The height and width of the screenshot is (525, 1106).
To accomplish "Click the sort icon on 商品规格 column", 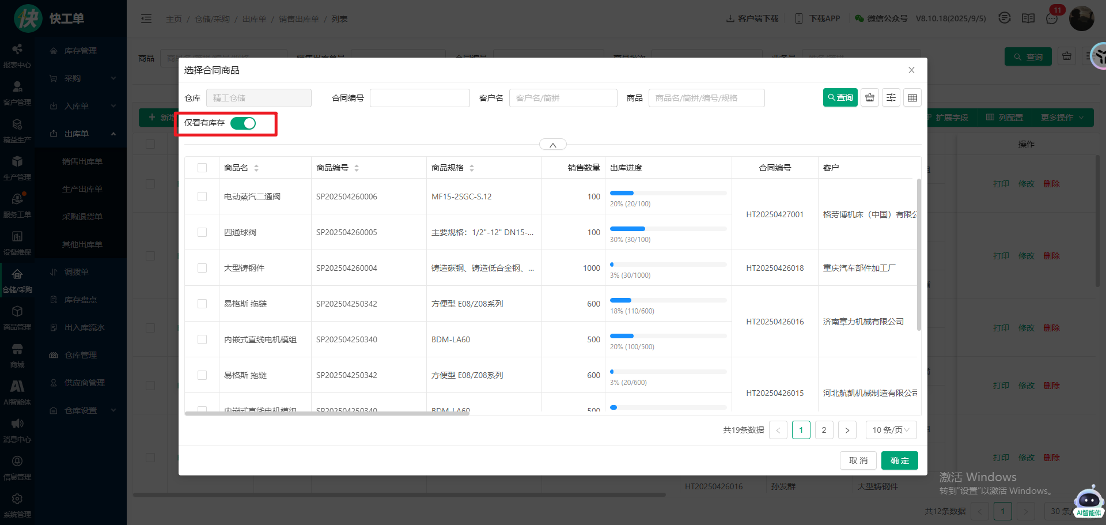I will tap(472, 168).
